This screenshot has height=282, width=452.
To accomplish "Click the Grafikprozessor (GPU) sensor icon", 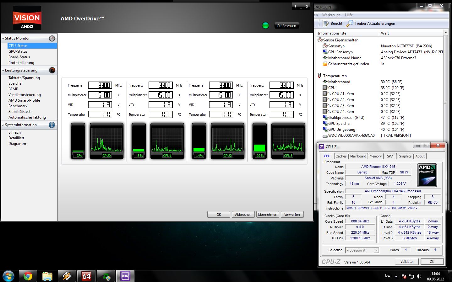I will tap(325, 117).
